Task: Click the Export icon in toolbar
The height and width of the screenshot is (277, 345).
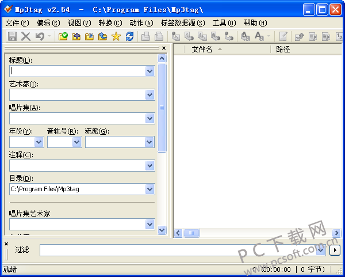Action: point(299,36)
